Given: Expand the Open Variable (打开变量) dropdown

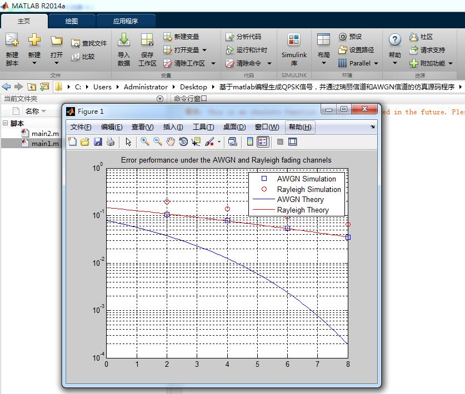Looking at the screenshot, I should 204,50.
